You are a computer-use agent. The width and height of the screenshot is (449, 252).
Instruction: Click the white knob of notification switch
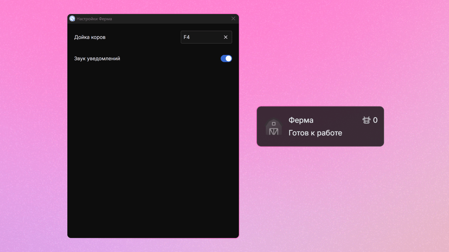tap(229, 58)
